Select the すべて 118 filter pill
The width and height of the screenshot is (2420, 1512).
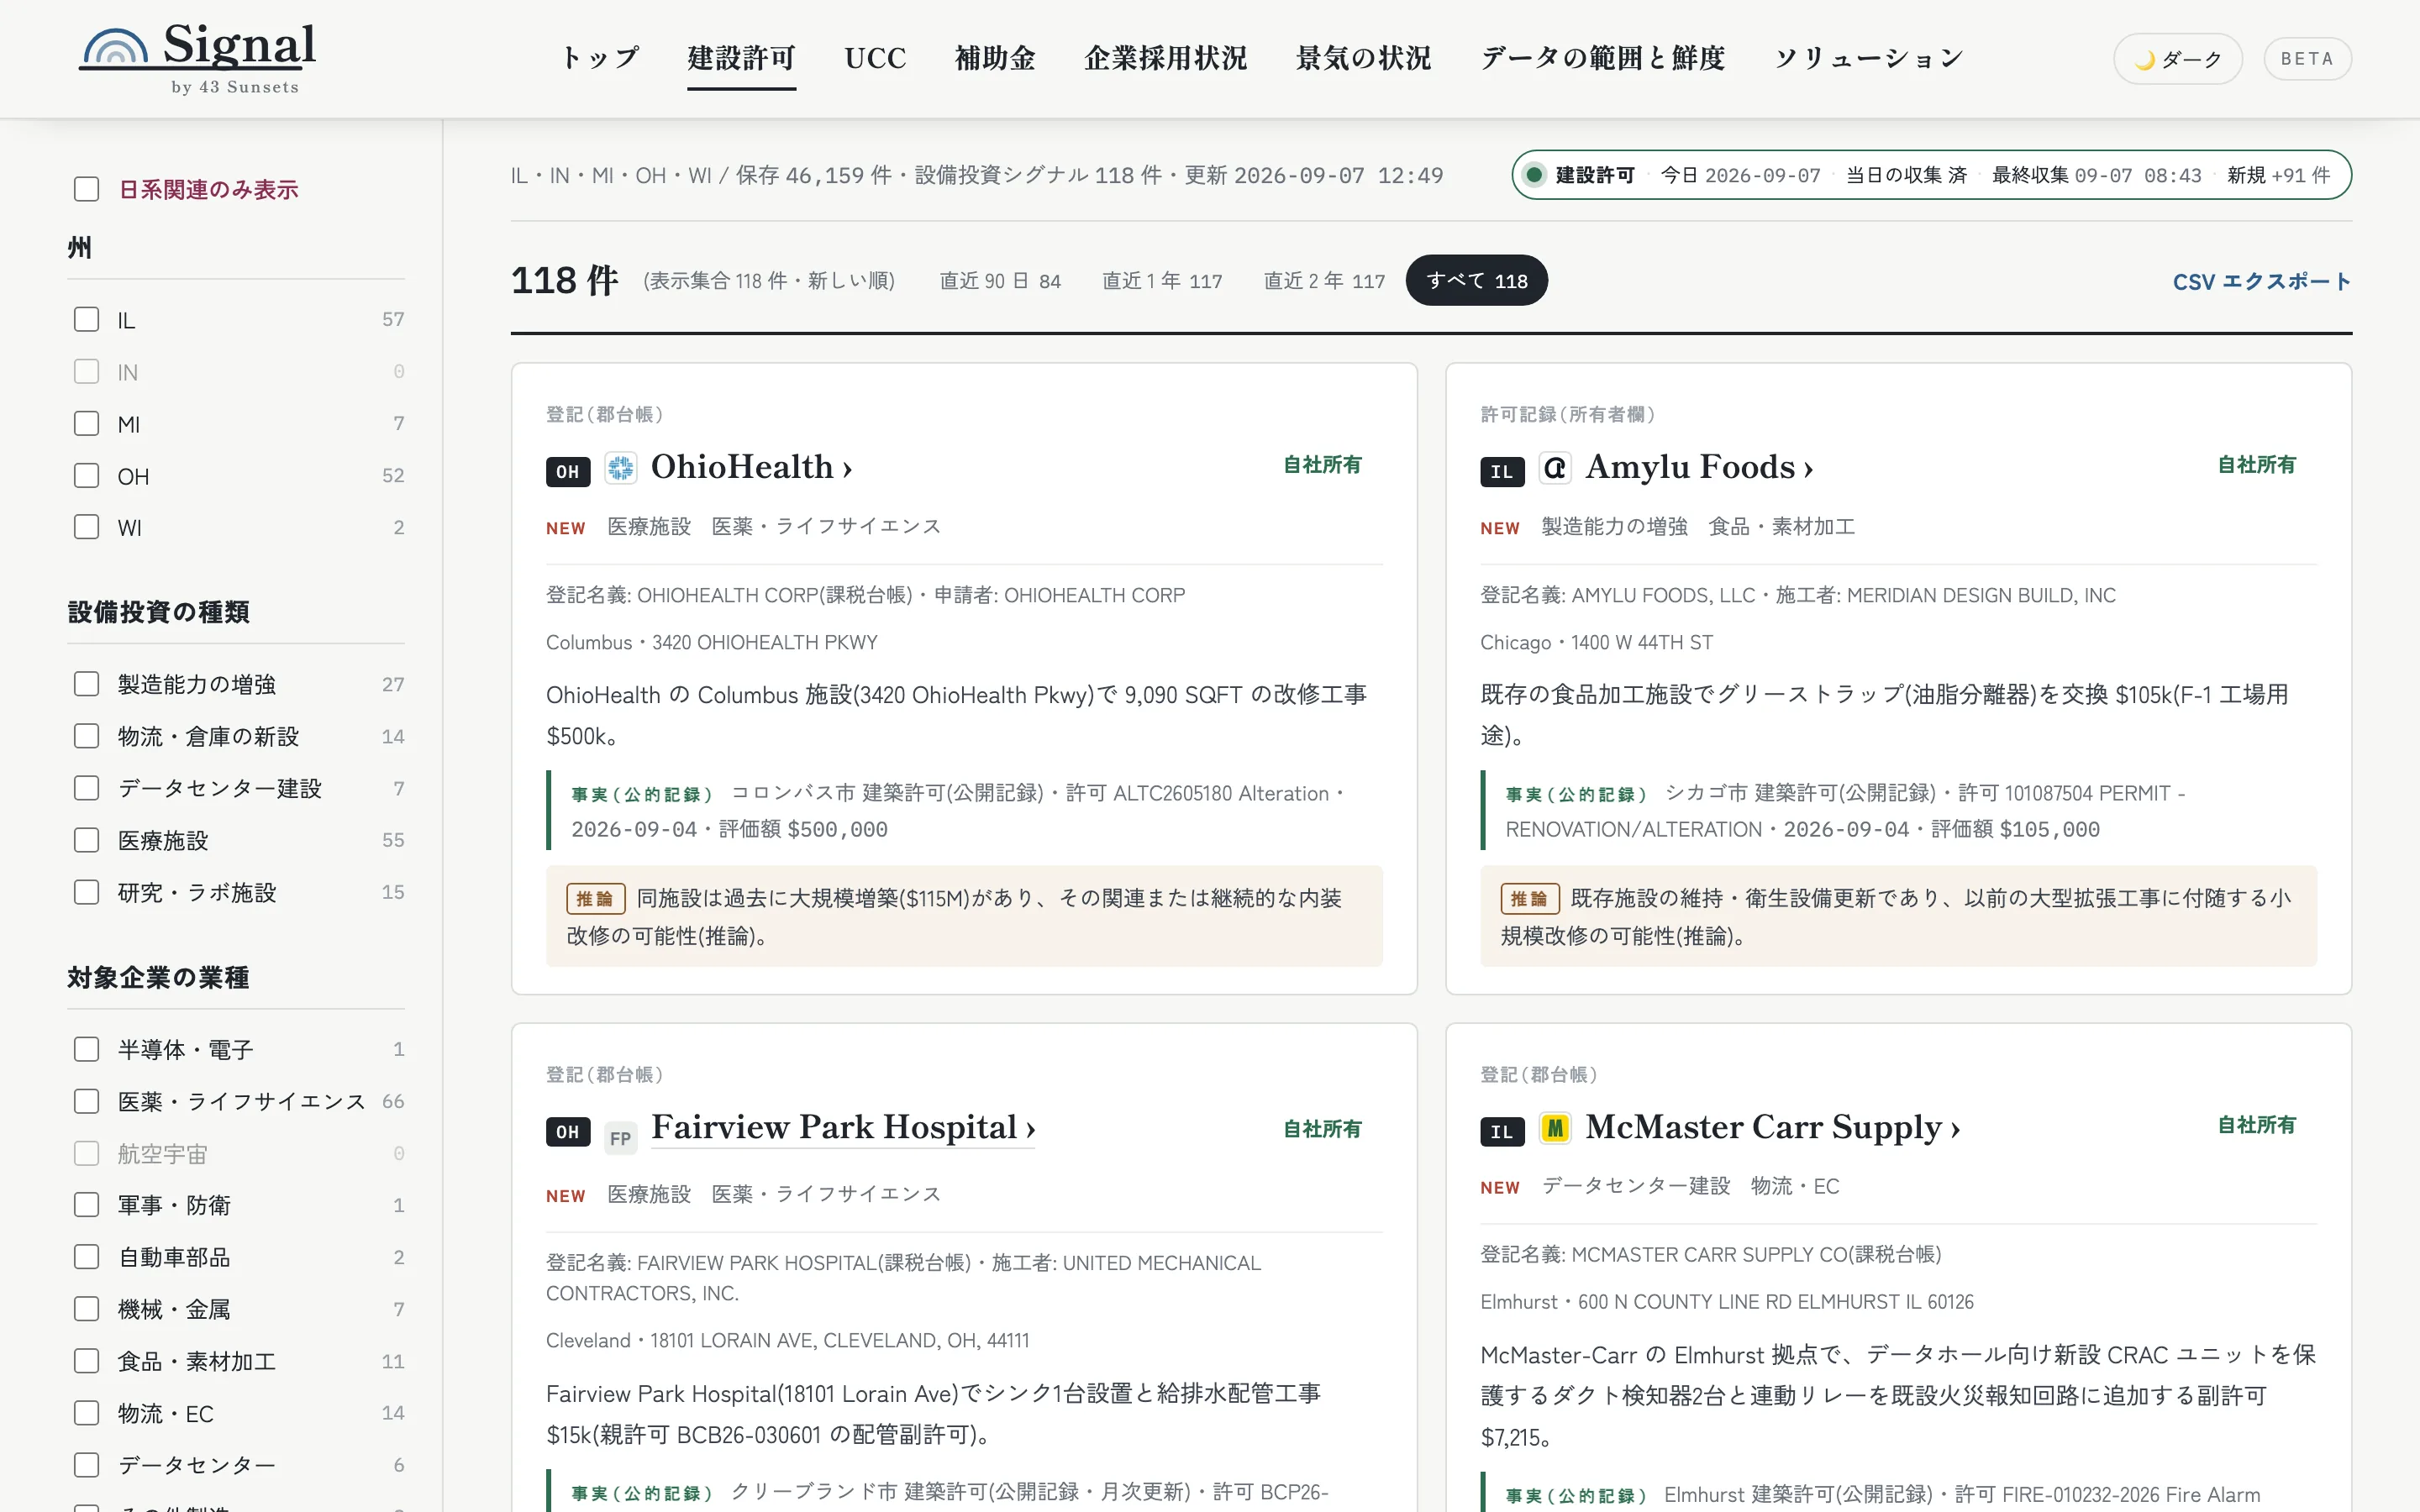tap(1476, 281)
